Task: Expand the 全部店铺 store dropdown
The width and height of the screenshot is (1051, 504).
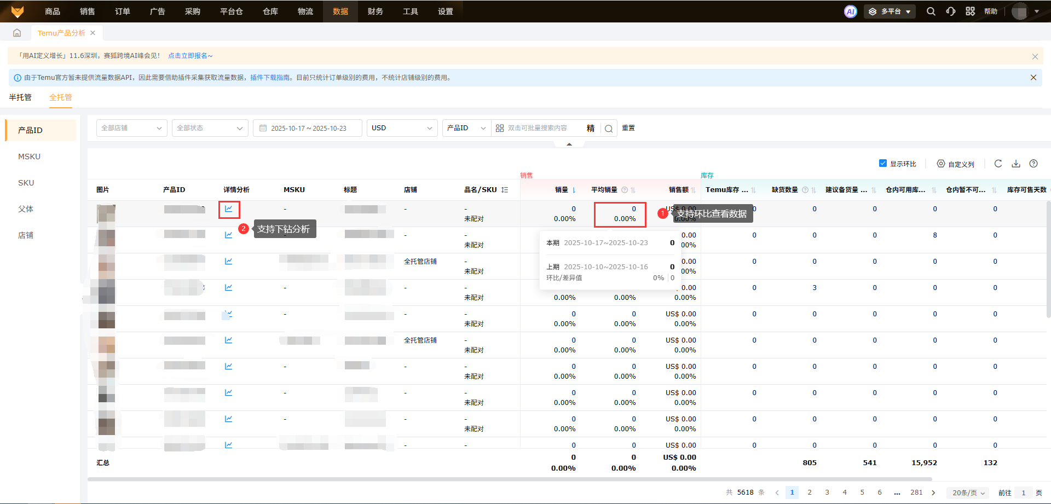Action: [x=131, y=128]
